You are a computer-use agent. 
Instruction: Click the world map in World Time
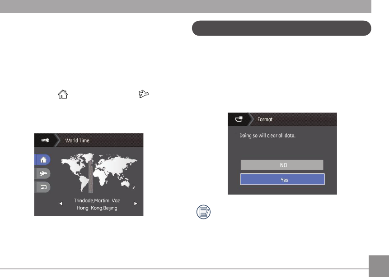(99, 173)
